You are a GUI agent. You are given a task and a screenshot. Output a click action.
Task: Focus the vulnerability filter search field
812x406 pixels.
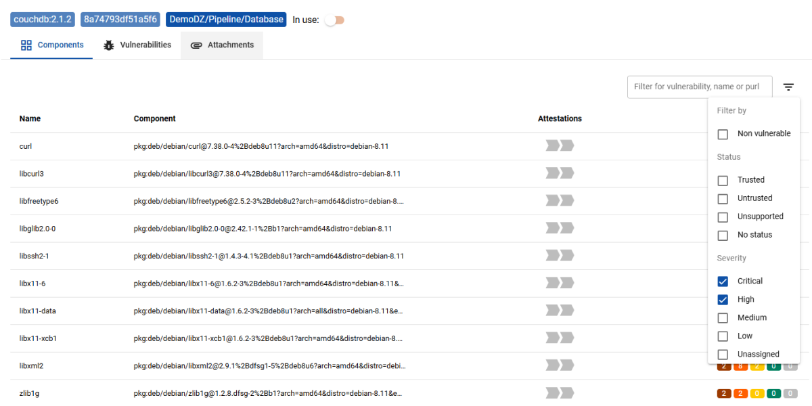[700, 87]
